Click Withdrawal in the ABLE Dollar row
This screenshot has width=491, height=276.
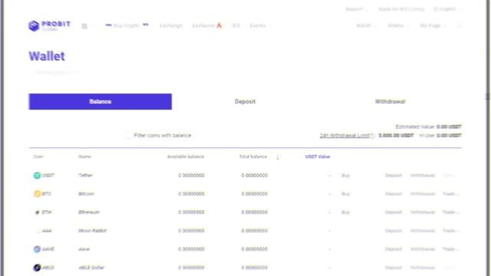[x=423, y=268]
